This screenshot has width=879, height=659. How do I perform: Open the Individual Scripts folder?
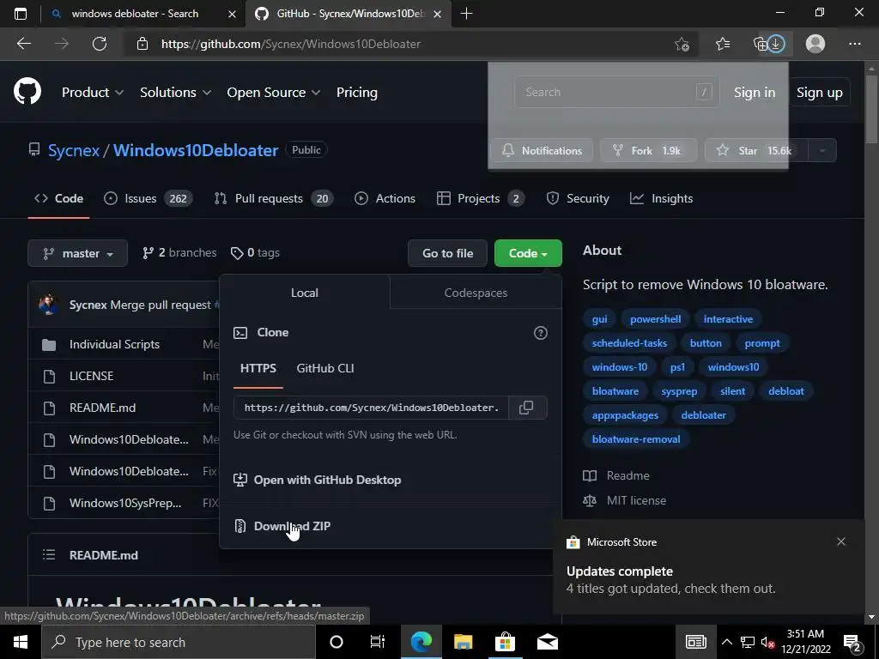(114, 344)
